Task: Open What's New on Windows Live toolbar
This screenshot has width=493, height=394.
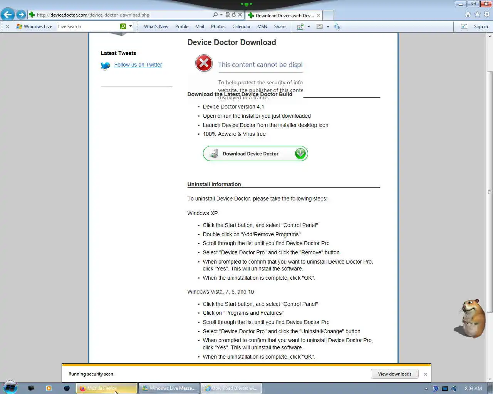Action: tap(156, 27)
